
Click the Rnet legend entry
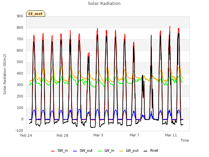(x=151, y=150)
